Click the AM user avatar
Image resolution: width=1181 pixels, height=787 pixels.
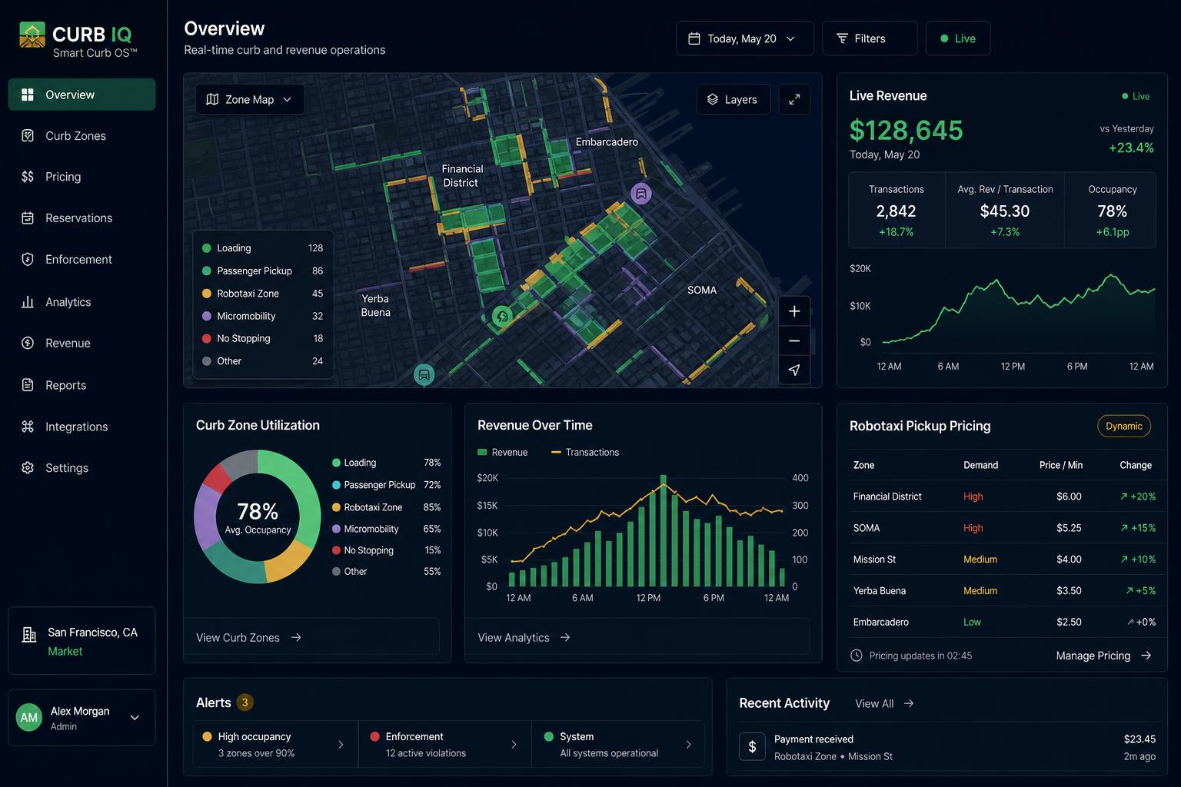pos(29,718)
